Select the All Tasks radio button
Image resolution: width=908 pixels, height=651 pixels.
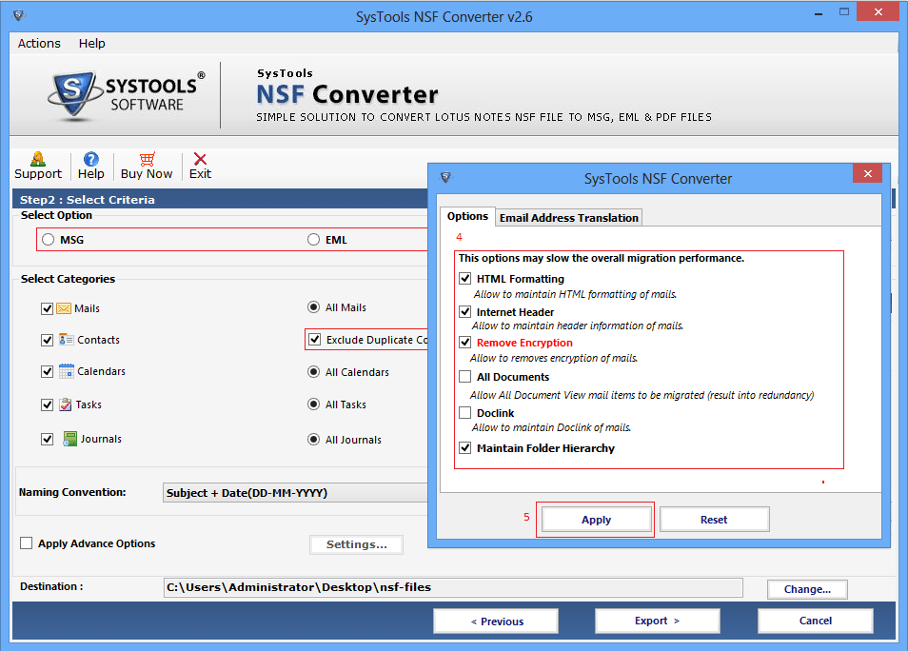(313, 404)
